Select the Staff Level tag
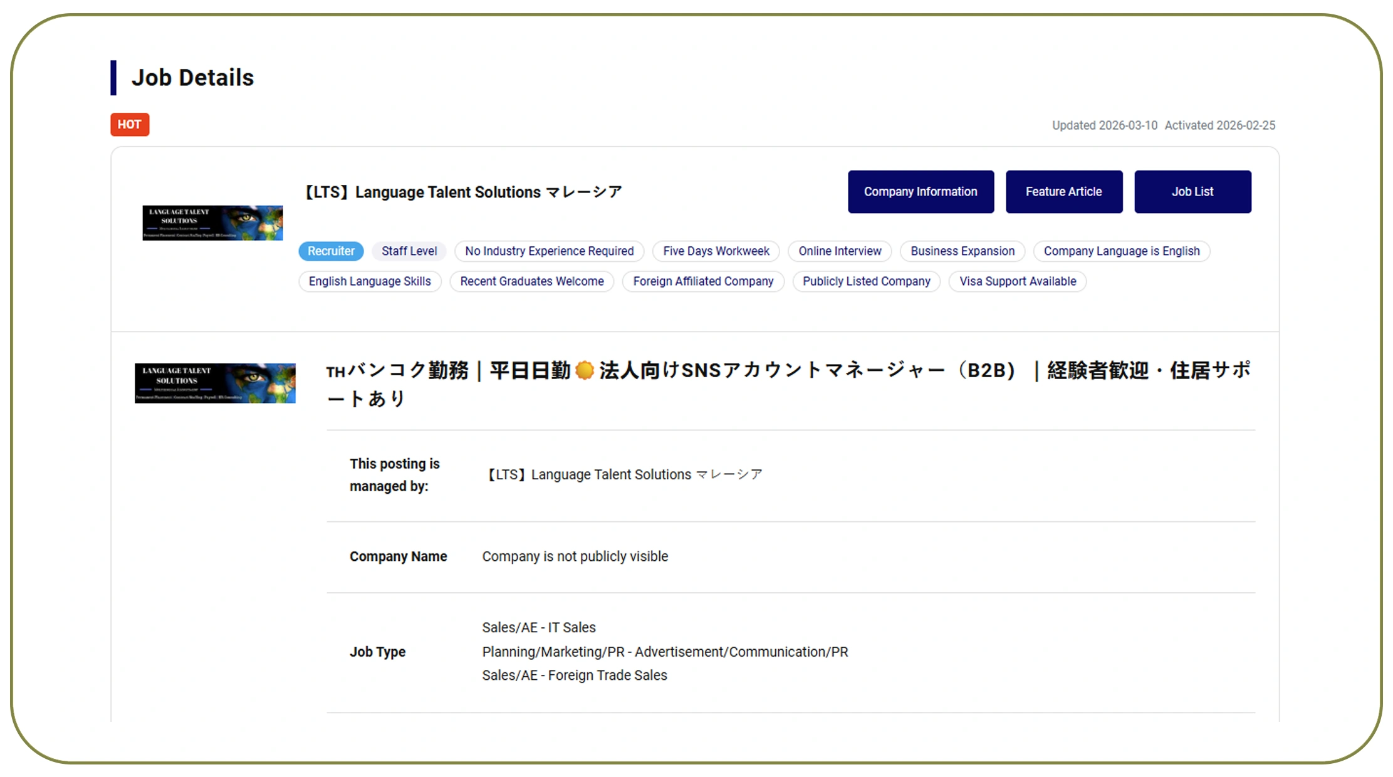This screenshot has height=777, width=1393. click(x=409, y=251)
